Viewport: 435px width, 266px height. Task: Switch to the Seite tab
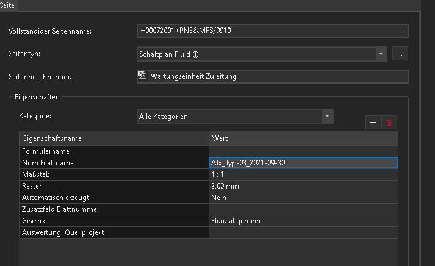[x=7, y=5]
